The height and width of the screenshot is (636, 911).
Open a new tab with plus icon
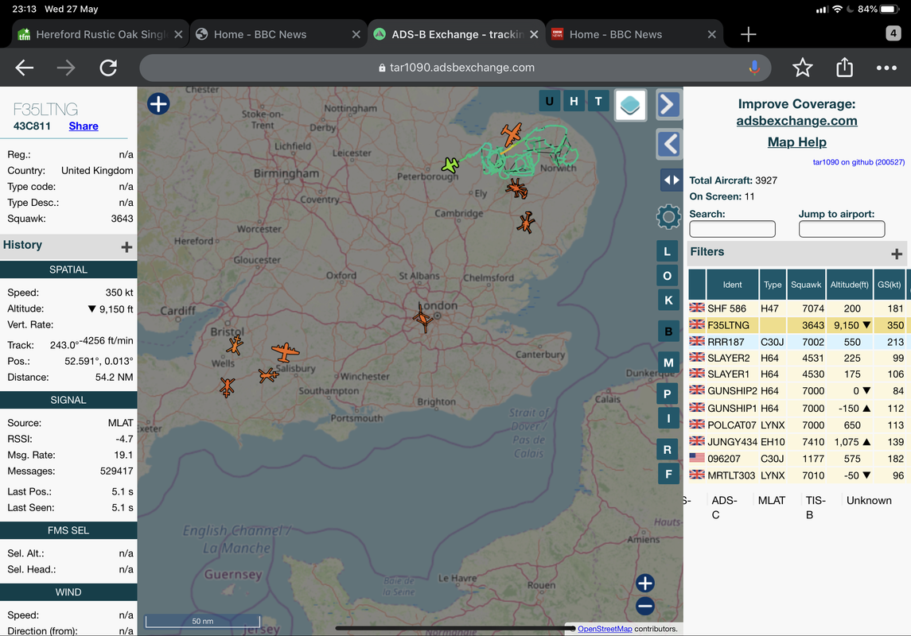pyautogui.click(x=749, y=34)
